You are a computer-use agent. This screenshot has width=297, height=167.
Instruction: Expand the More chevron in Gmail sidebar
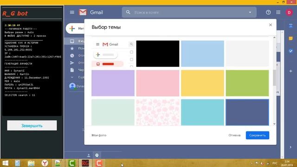(72, 77)
